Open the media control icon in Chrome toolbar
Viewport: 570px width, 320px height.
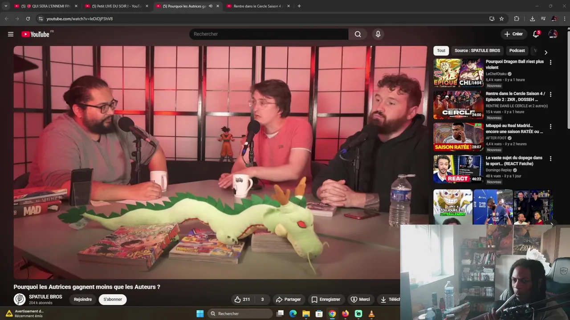tap(543, 19)
